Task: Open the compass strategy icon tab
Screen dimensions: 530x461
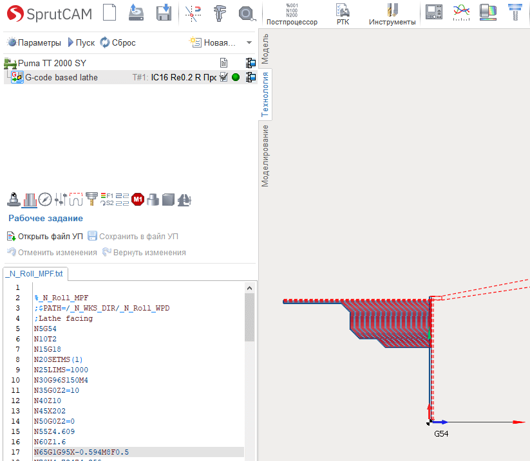Action: point(45,199)
